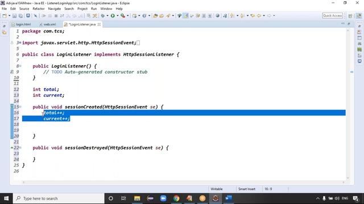The width and height of the screenshot is (364, 204).
Task: Click the green Servers view icon in right trim
Action: pyautogui.click(x=359, y=49)
